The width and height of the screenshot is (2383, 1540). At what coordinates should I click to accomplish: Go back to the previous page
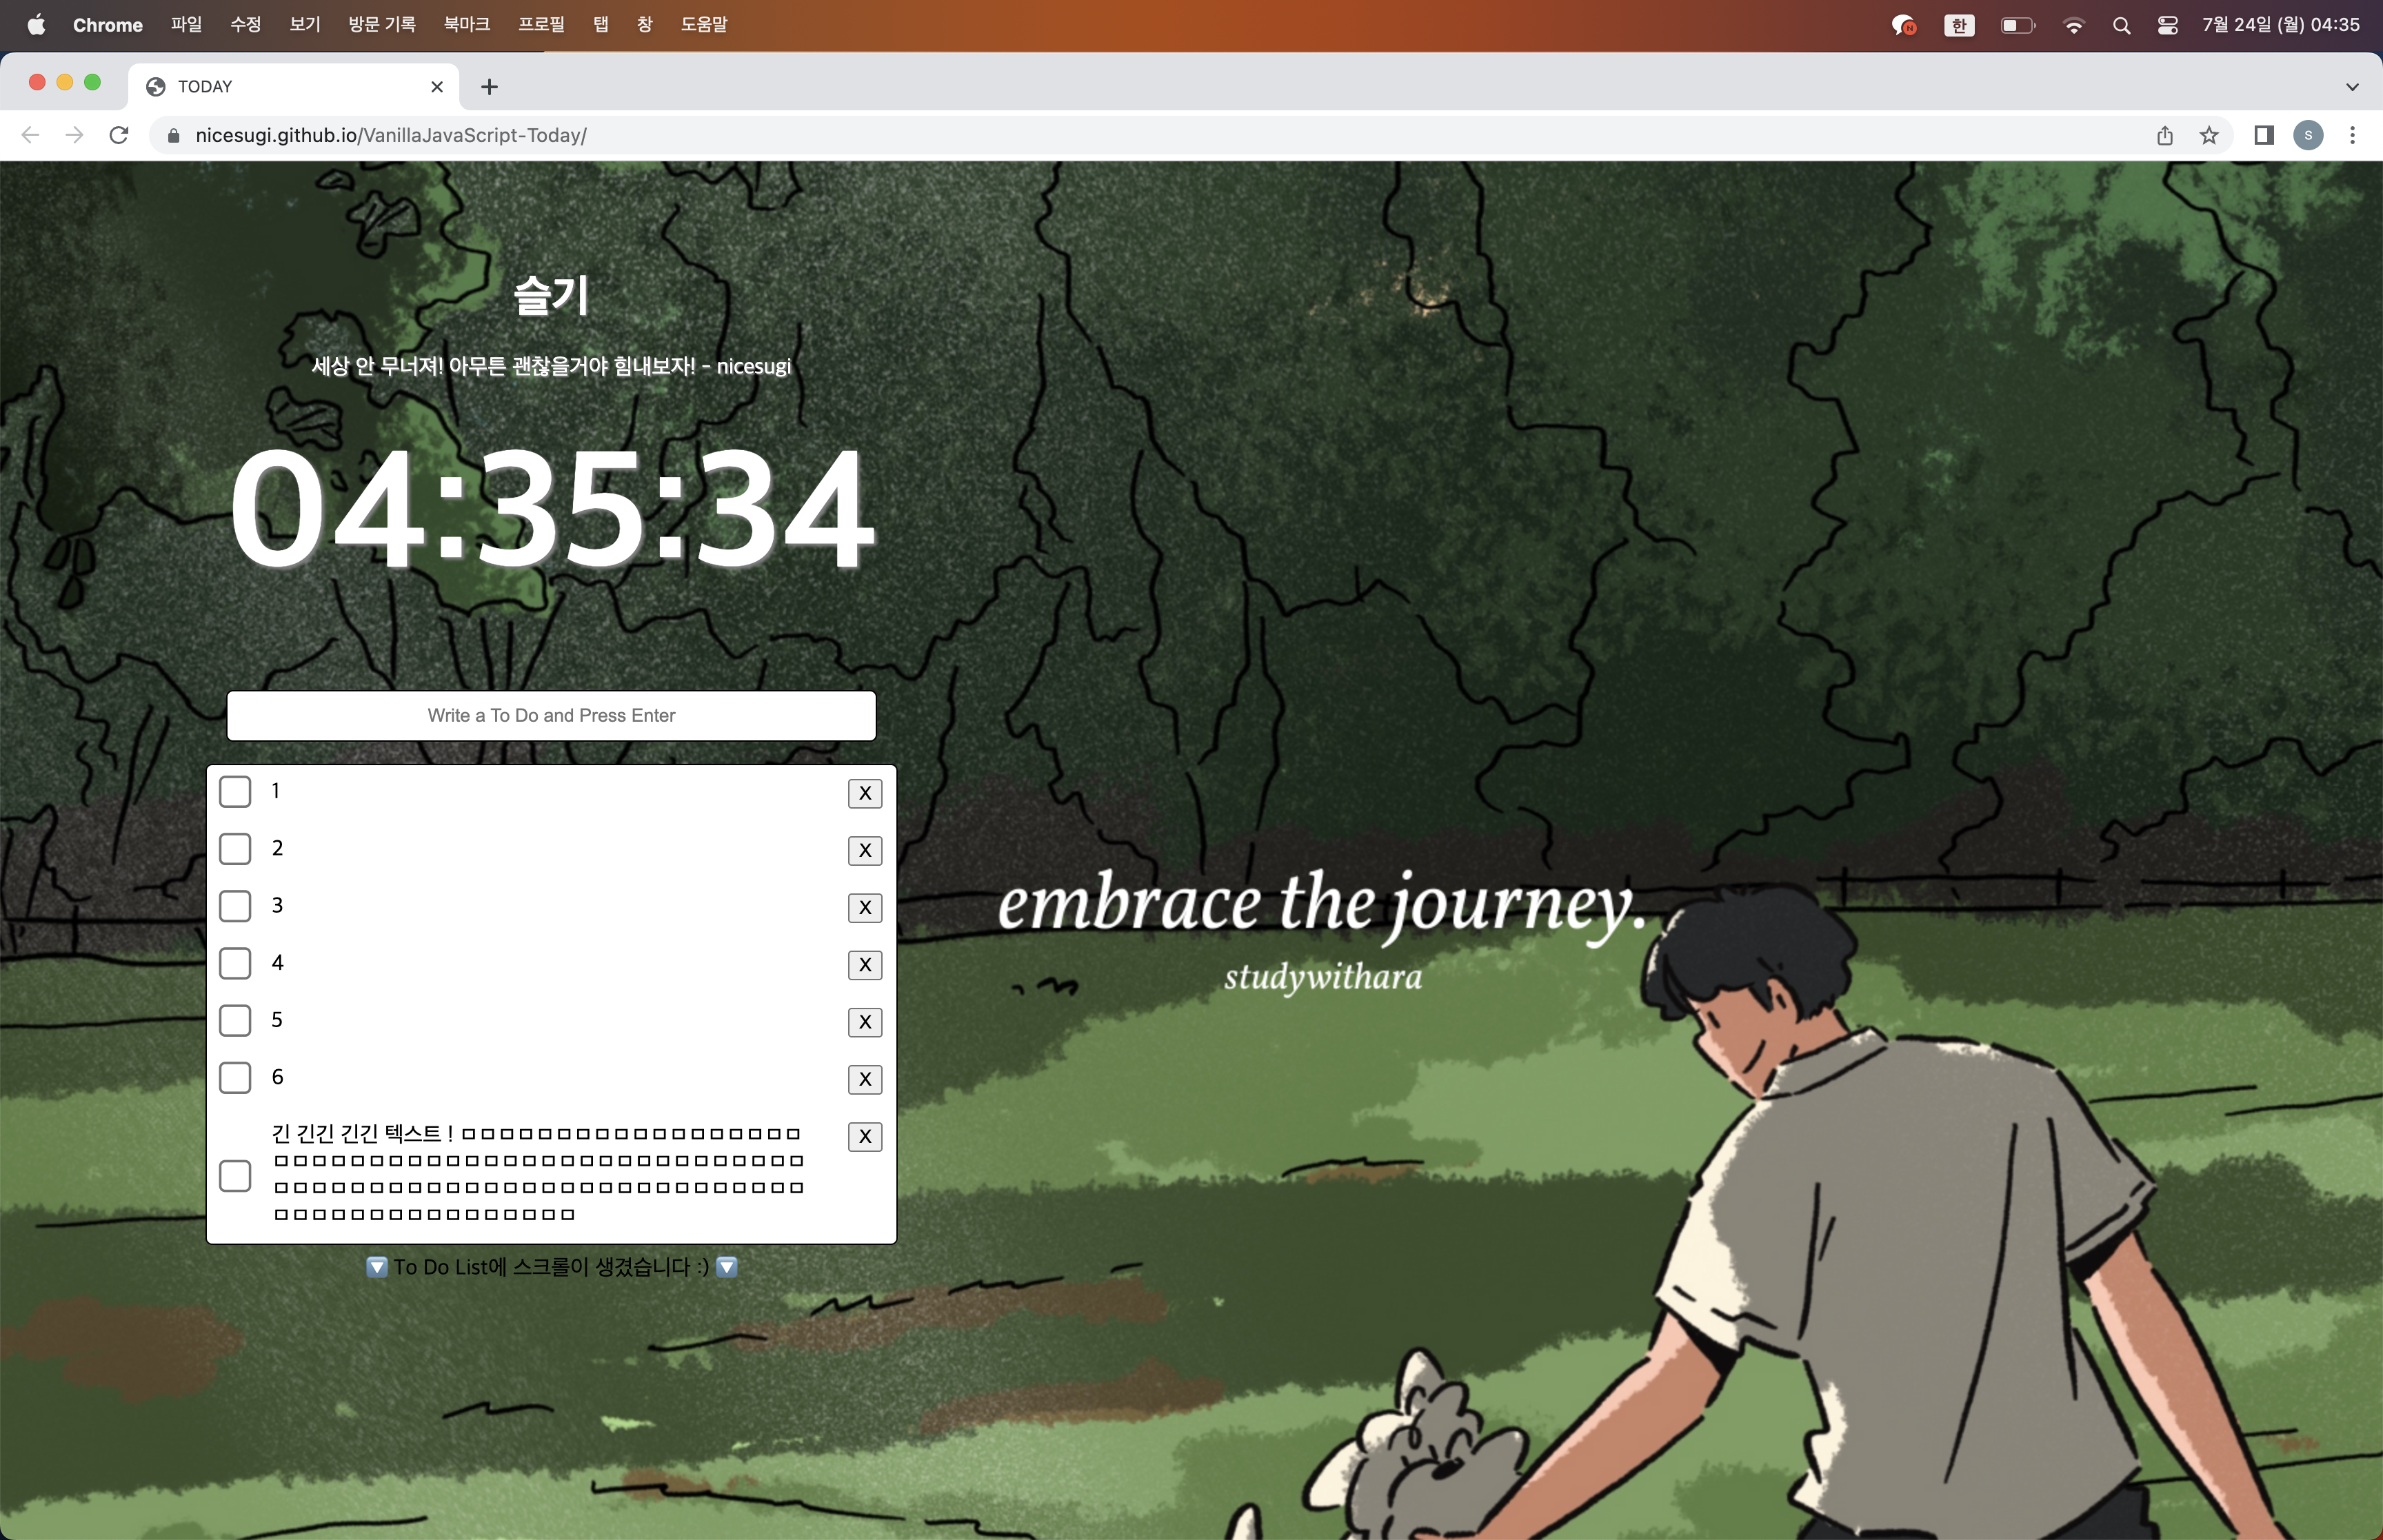click(x=30, y=135)
